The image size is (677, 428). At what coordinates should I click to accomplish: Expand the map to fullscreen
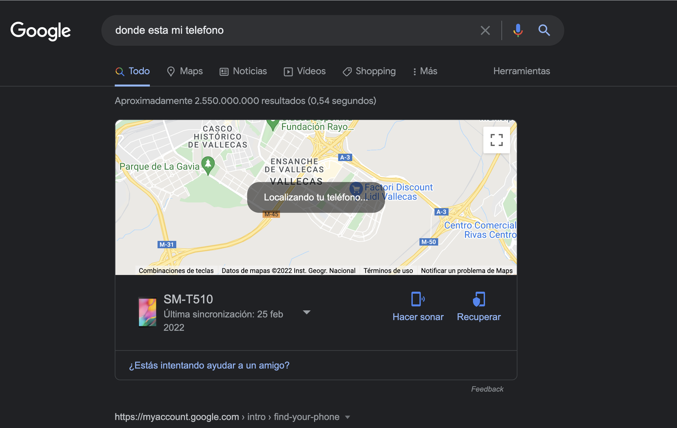point(496,140)
